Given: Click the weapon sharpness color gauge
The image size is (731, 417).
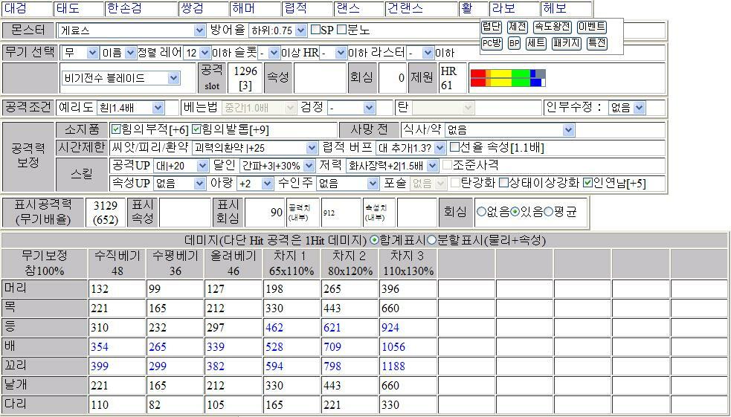Looking at the screenshot, I should 508,77.
